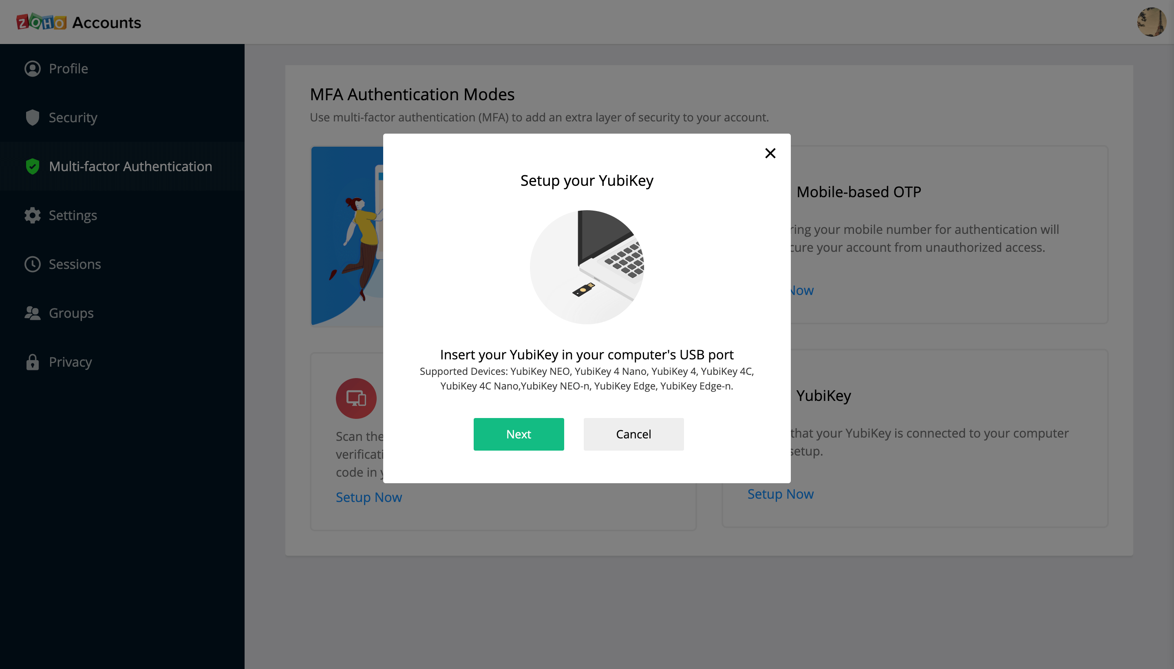Select the Multi-factor Authentication menu item
This screenshot has height=669, width=1174.
130,166
